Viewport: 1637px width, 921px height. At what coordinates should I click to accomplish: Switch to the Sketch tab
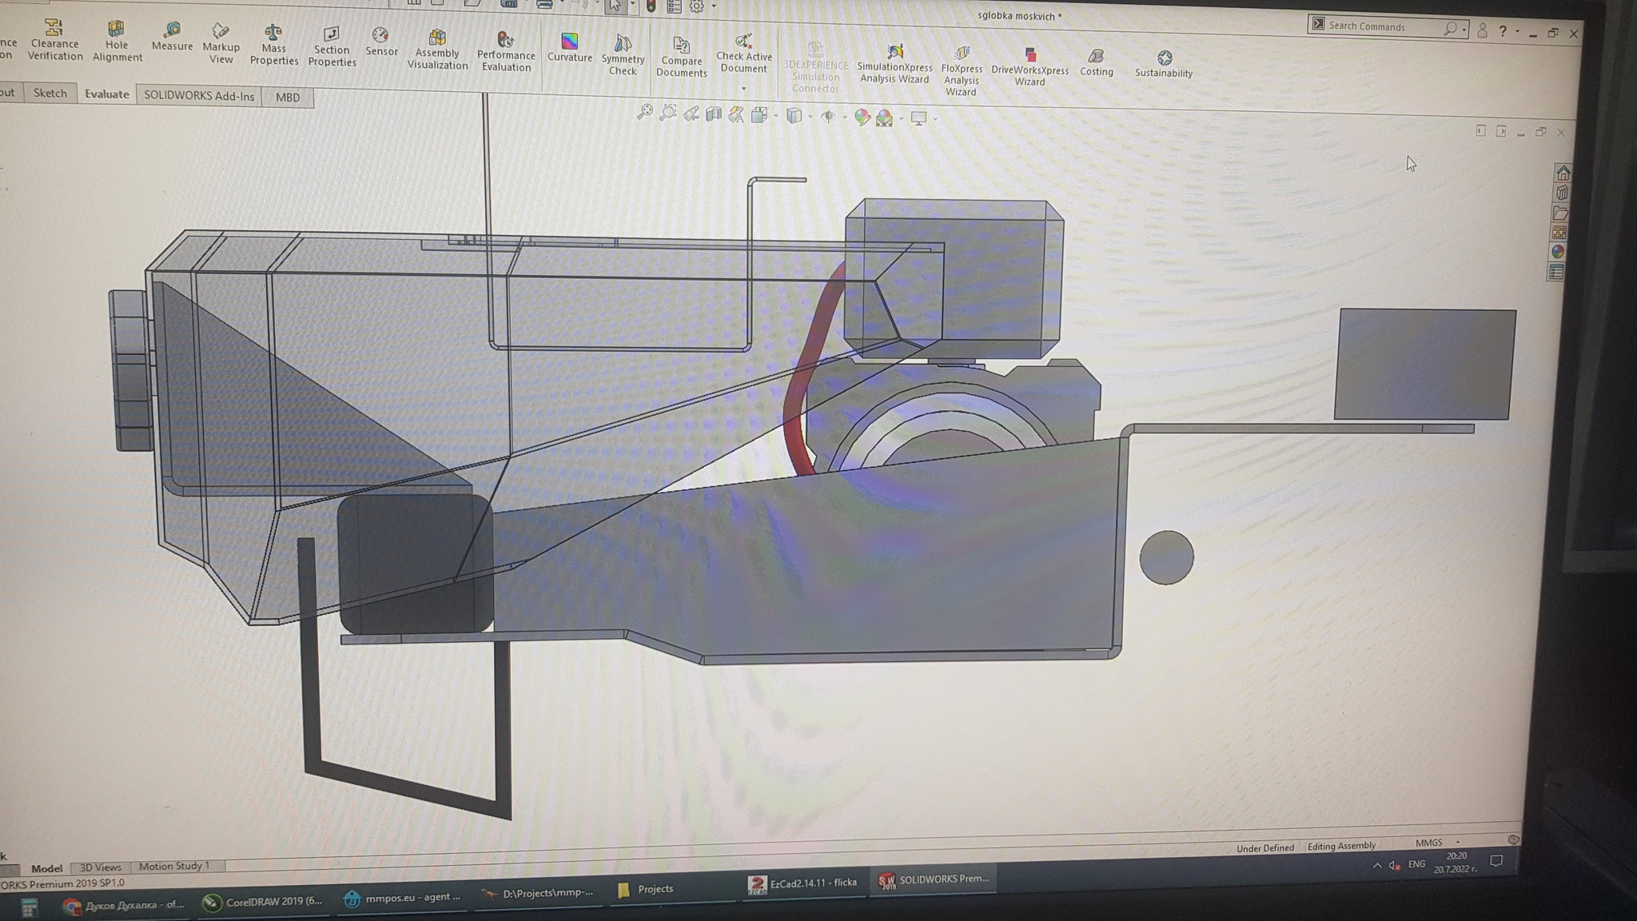coord(50,94)
